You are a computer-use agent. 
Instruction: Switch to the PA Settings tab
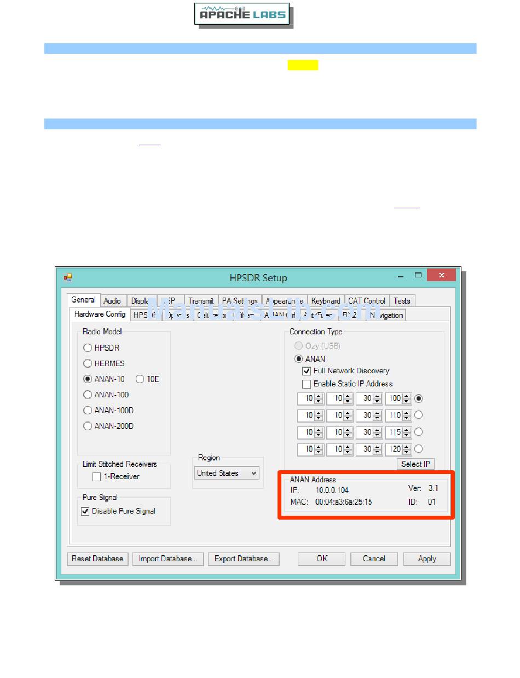[x=240, y=301]
